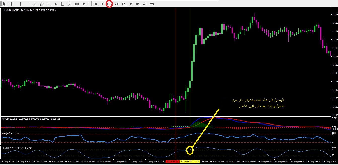338x165 pixels.
Task: Open the arrows tool dropdown
Action: point(85,4)
